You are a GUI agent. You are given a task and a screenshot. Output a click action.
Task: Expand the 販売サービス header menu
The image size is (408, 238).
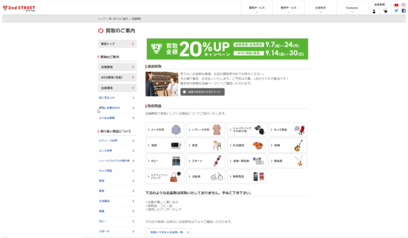pos(289,8)
